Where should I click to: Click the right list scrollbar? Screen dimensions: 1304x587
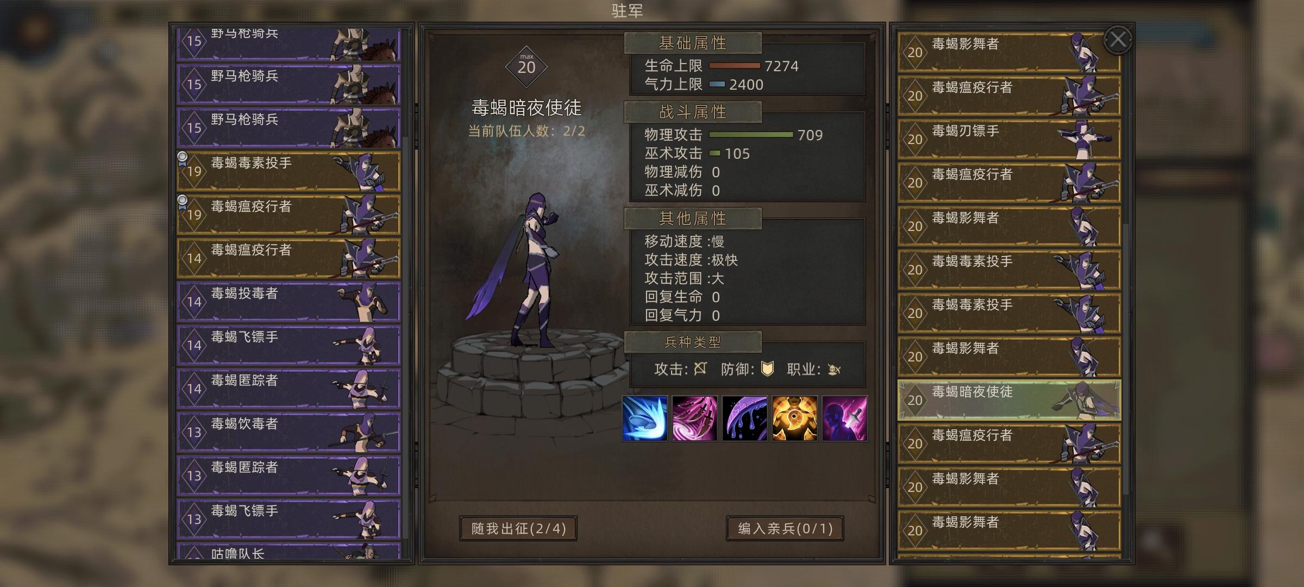tap(1126, 359)
